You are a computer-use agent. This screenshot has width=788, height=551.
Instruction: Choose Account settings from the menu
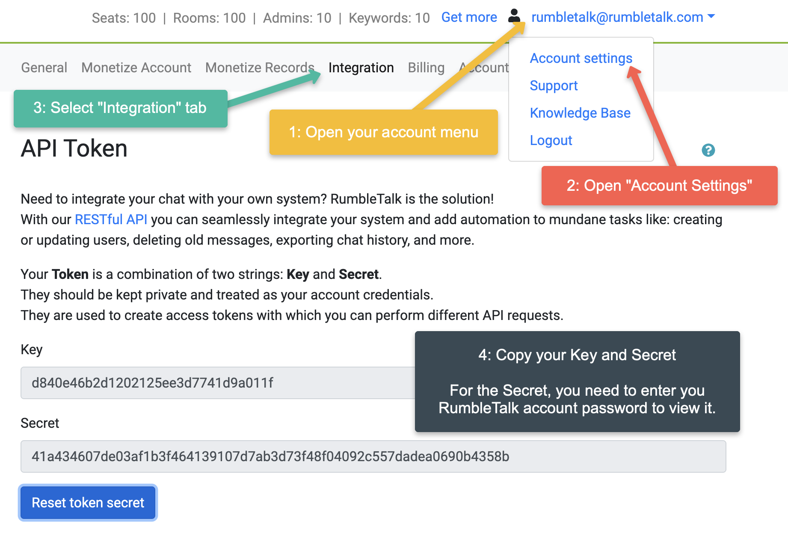[581, 58]
